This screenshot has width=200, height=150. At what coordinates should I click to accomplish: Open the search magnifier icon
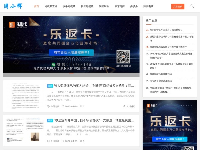192,6
